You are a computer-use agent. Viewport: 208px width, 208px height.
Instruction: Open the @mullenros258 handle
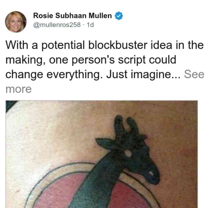(x=57, y=25)
